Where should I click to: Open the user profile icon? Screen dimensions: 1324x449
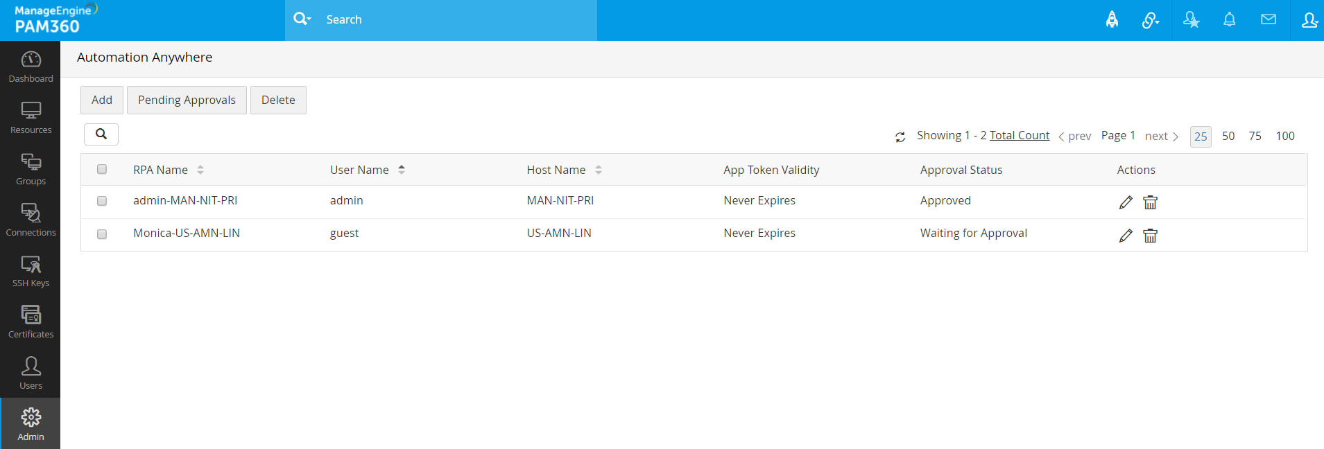[1309, 20]
